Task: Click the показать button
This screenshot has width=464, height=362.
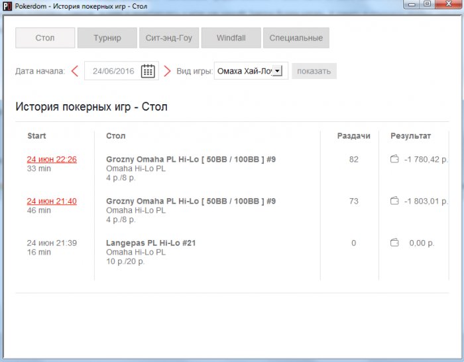Action: coord(314,71)
